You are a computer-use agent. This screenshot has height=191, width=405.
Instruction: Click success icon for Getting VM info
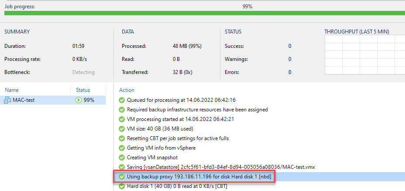click(122, 148)
